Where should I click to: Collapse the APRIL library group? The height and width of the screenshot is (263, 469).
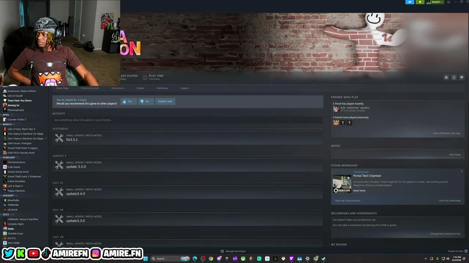pos(7,115)
